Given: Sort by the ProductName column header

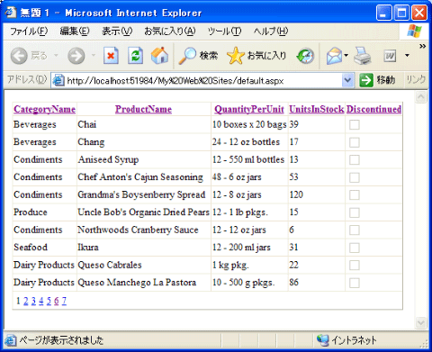Looking at the screenshot, I should [x=143, y=109].
